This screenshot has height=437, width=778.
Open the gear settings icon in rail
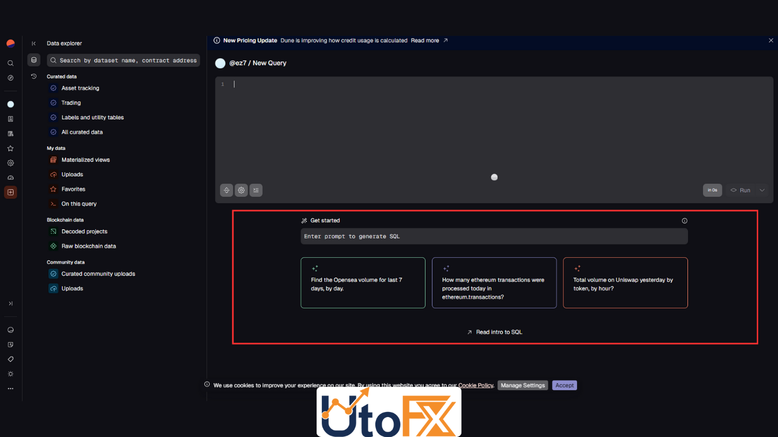(10, 163)
